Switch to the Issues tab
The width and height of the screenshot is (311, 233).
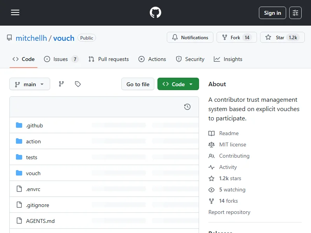point(61,59)
